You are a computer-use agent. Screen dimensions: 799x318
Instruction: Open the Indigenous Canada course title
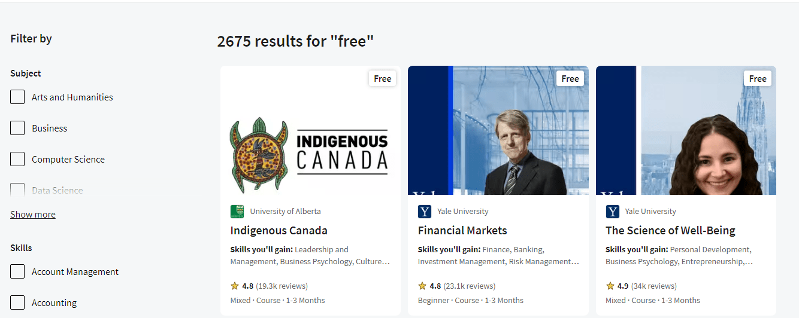coord(279,231)
